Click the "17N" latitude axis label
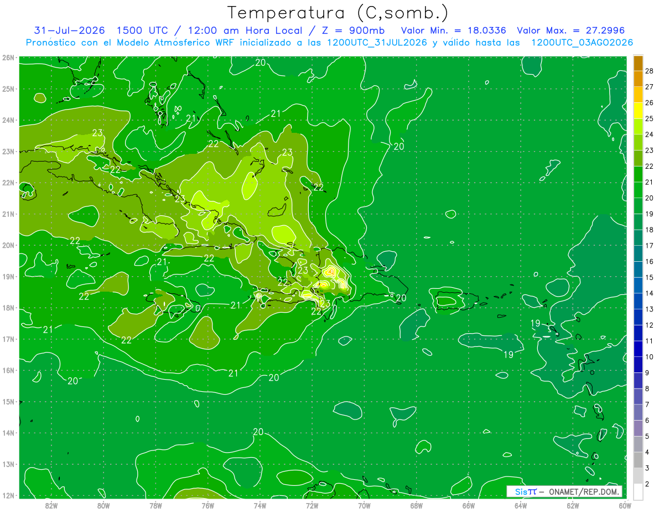The image size is (664, 513). click(8, 339)
